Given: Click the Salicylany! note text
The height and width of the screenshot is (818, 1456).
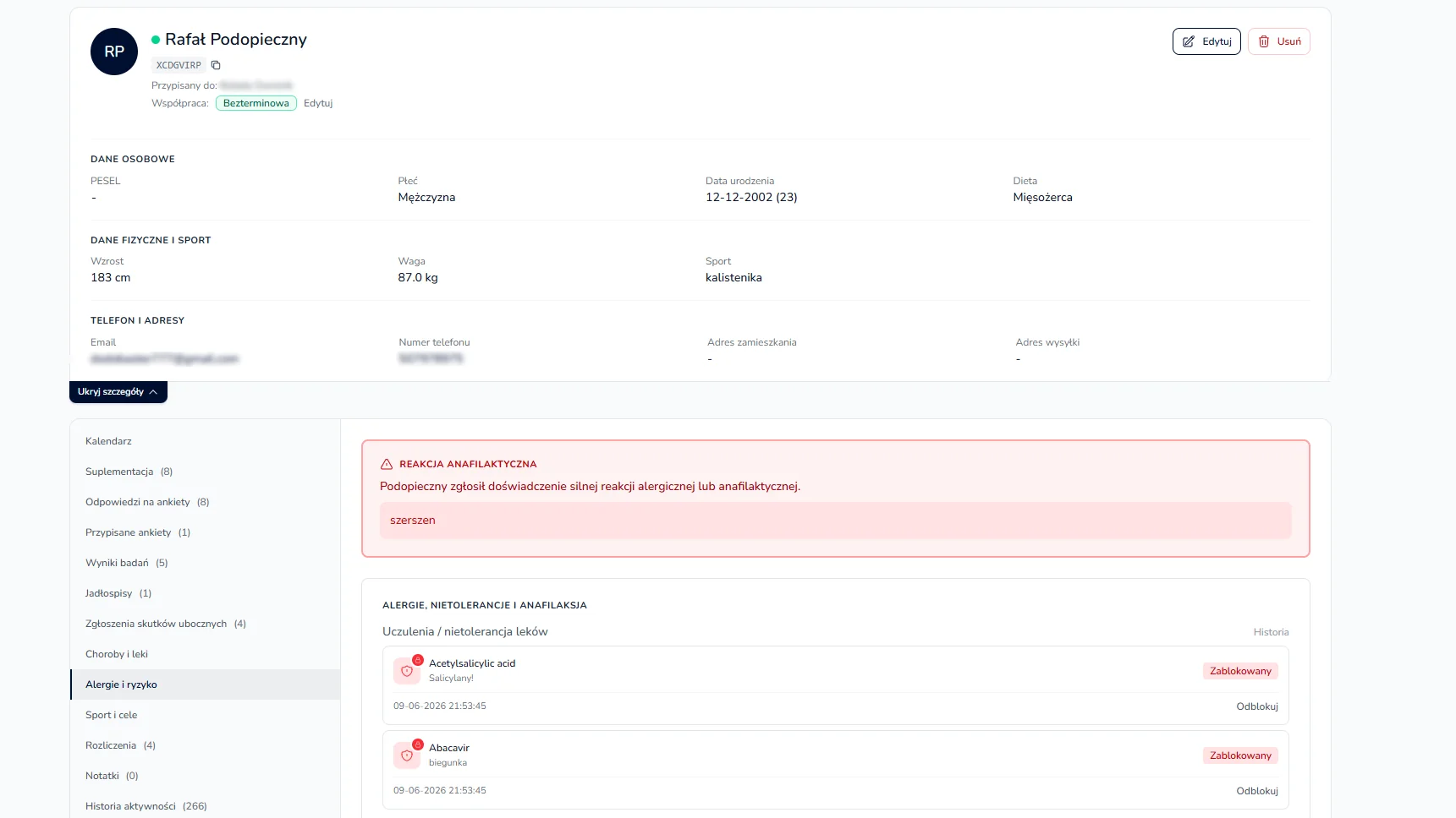Looking at the screenshot, I should 451,678.
